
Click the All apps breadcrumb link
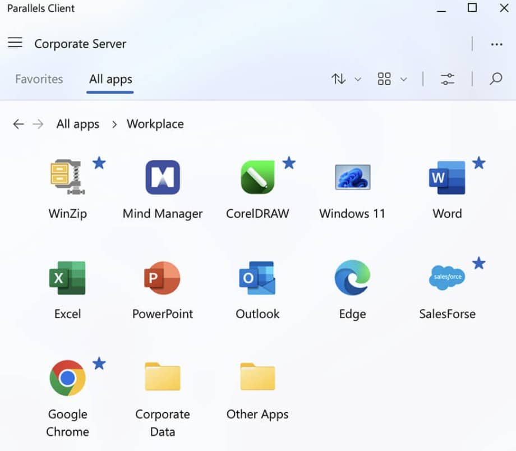77,124
